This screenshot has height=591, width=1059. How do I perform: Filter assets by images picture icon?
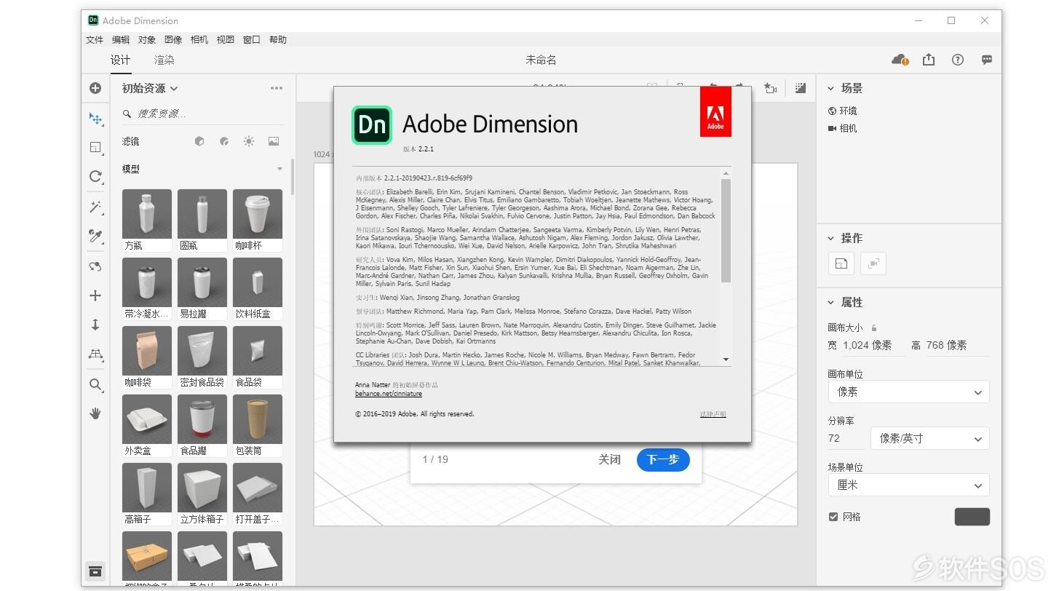pyautogui.click(x=274, y=141)
